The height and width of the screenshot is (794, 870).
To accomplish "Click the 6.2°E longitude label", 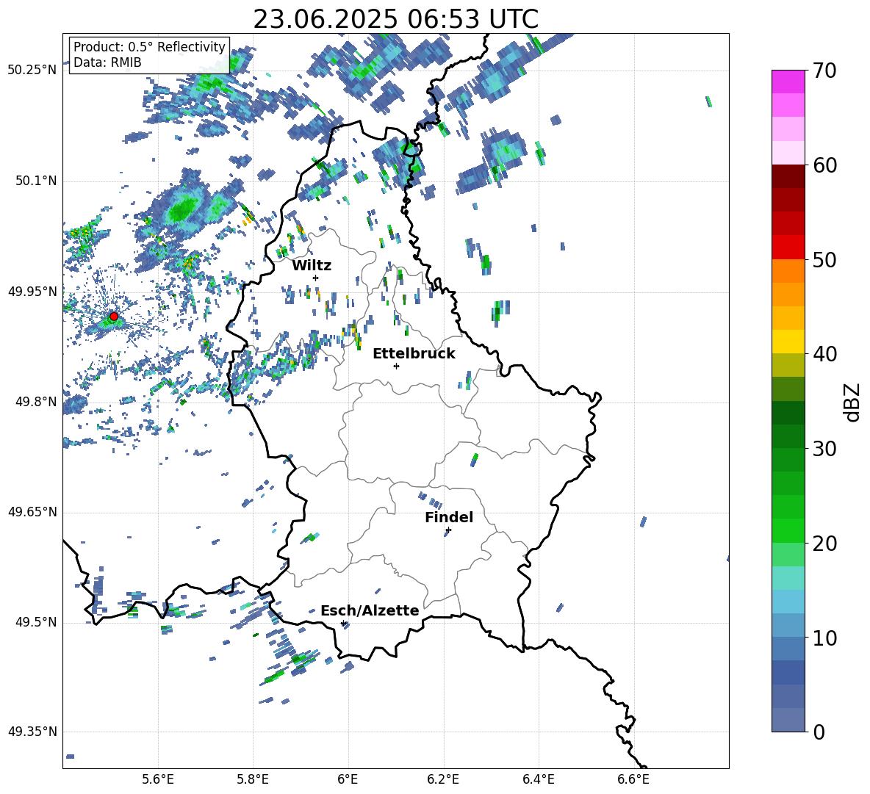I will [x=443, y=779].
